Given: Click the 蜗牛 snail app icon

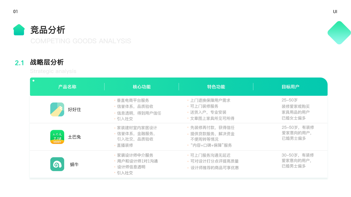Looking at the screenshot, I should (57, 164).
